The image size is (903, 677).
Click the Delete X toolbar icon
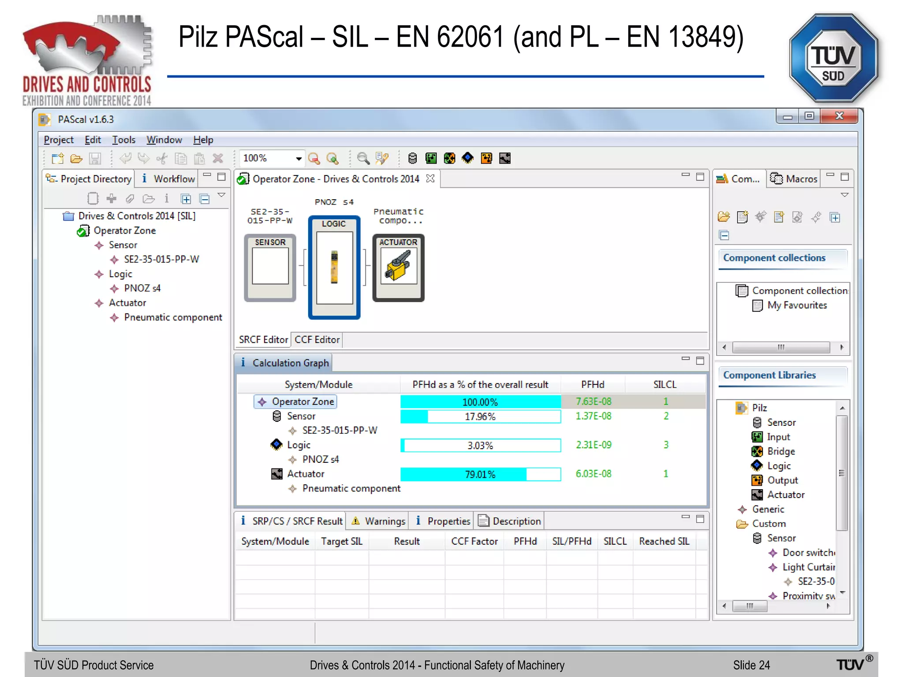point(218,158)
